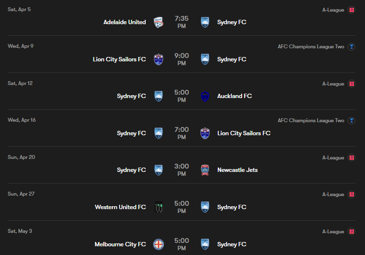Screen dimensions: 365x255
Task: Open Auckland FC team link
Action: [234, 96]
